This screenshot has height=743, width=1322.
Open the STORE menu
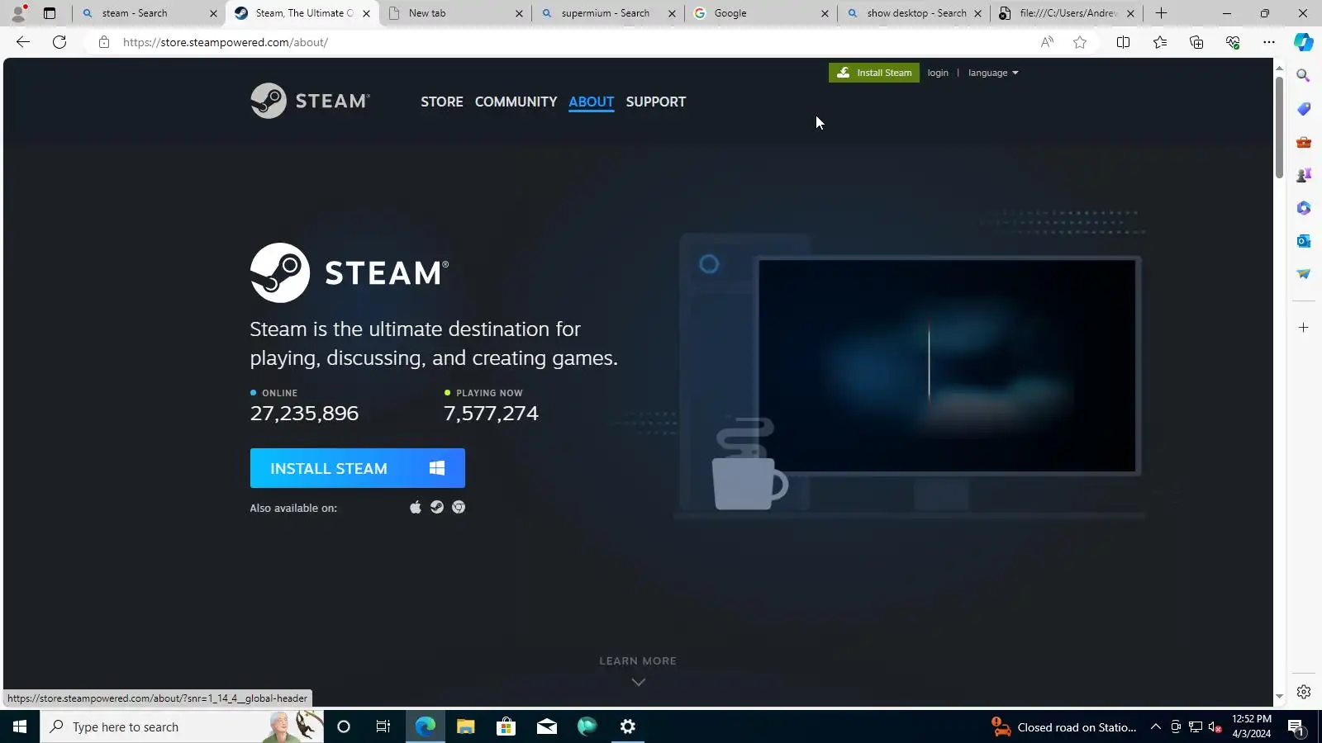442,102
